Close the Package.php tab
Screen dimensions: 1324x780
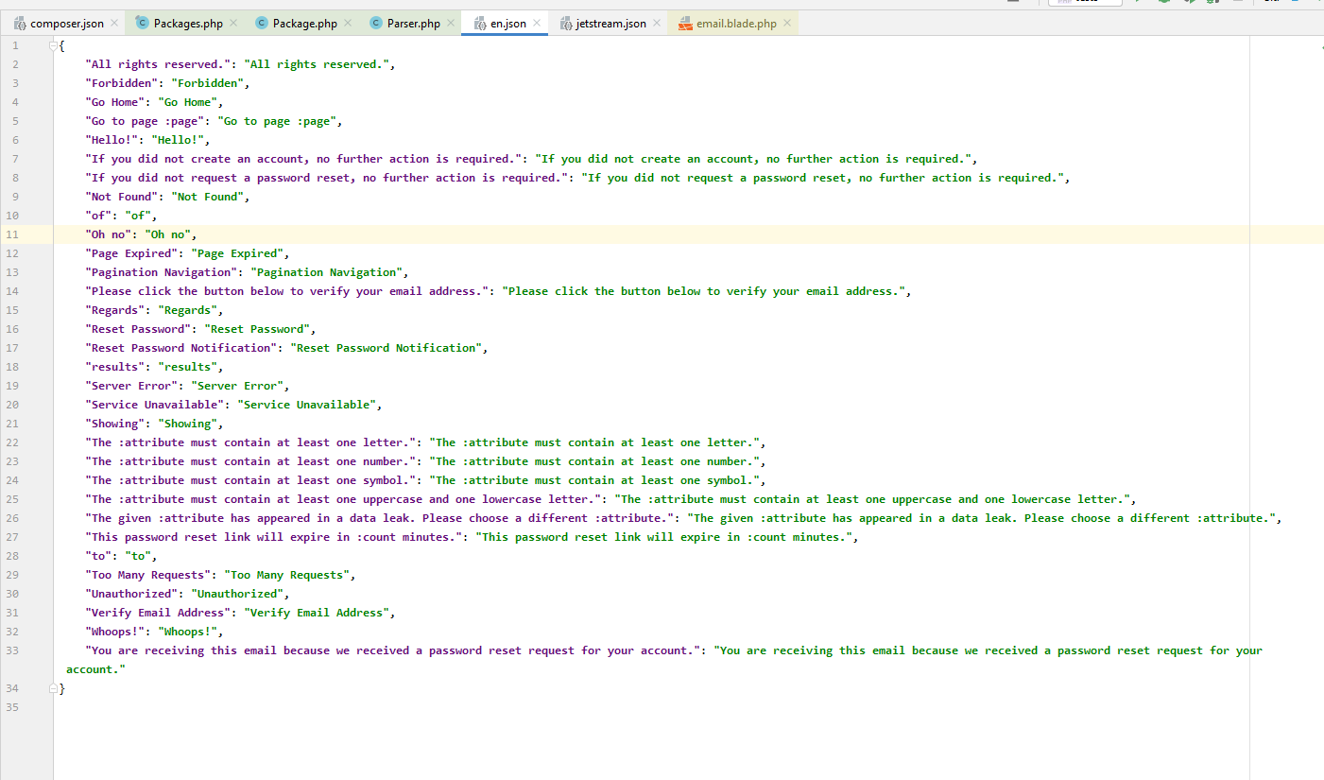pos(348,24)
